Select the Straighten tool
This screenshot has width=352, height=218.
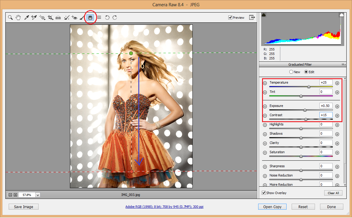(58, 17)
